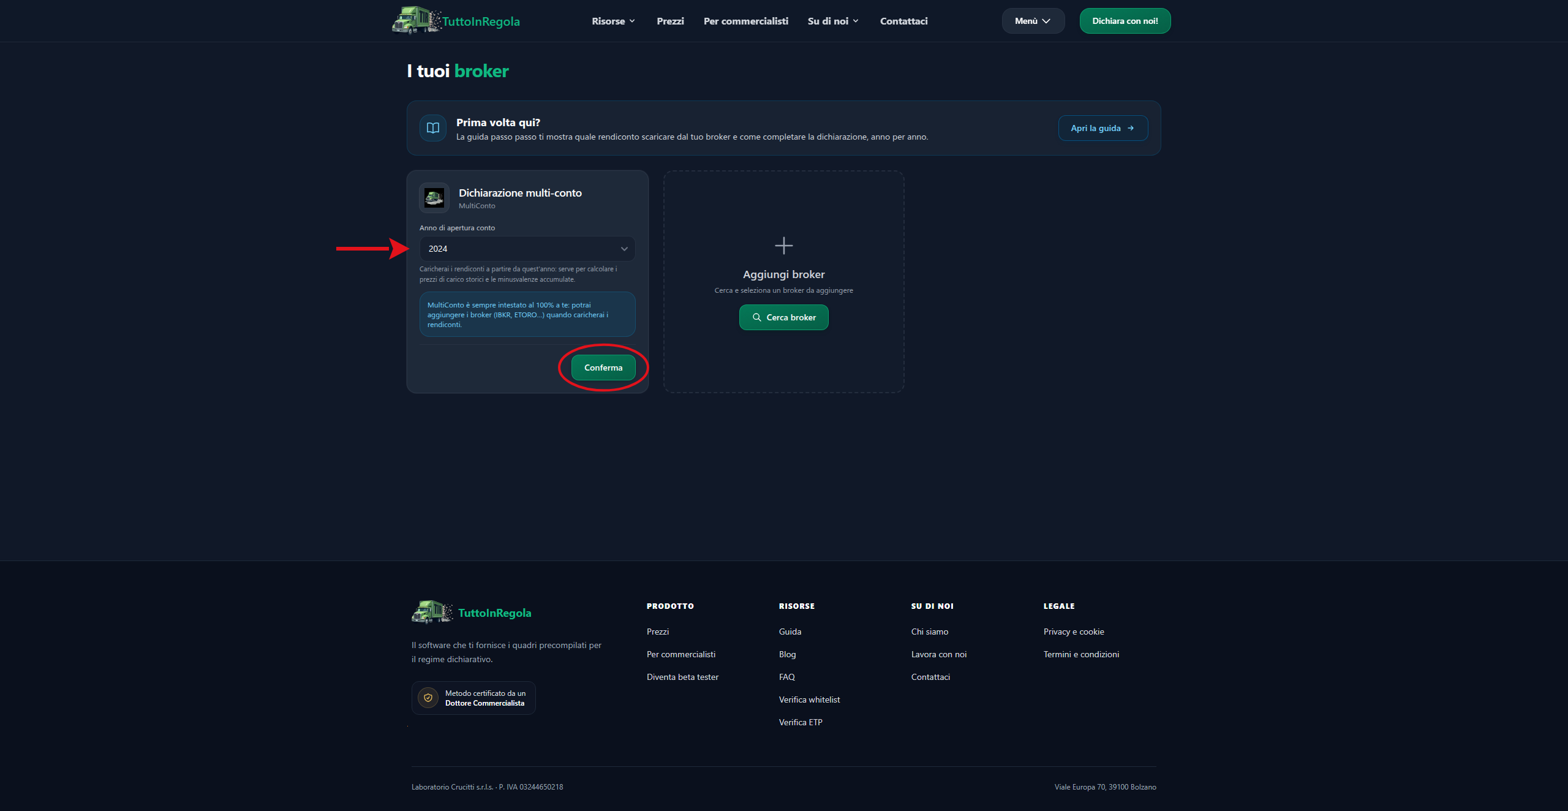Open the Anno di apertura conto selector
The height and width of the screenshot is (811, 1568).
(x=527, y=249)
